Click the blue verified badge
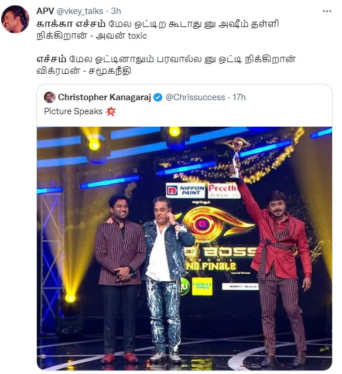Viewport: 342px width, 374px height. 158,97
